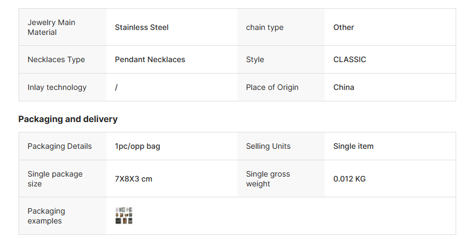Click the 'Jewelry Main Material' label
The image size is (466, 242).
[x=51, y=27]
